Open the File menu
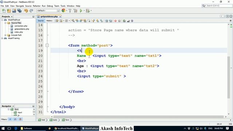The width and height of the screenshot is (233, 131). point(2,6)
